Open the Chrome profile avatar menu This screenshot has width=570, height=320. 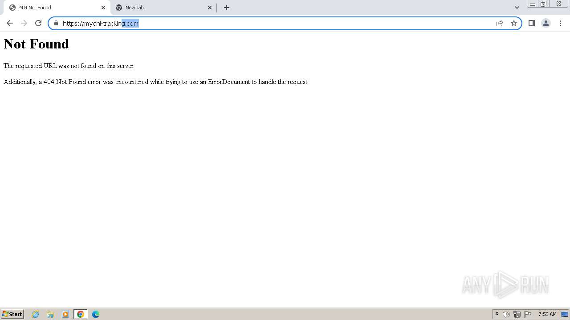pyautogui.click(x=546, y=23)
